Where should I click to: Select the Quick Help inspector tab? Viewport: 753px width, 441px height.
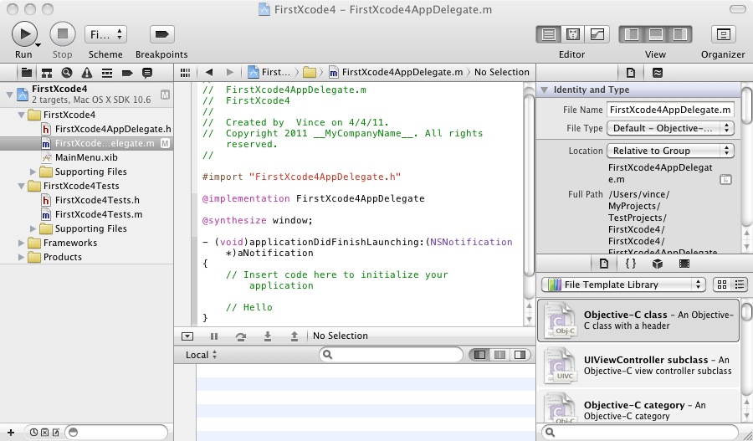(657, 73)
